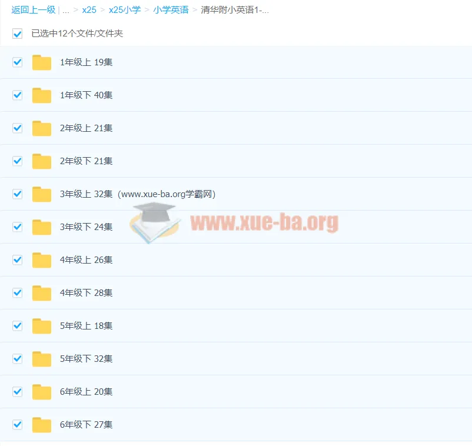Click 返回上一级 to go back
The height and width of the screenshot is (446, 472).
pyautogui.click(x=34, y=10)
